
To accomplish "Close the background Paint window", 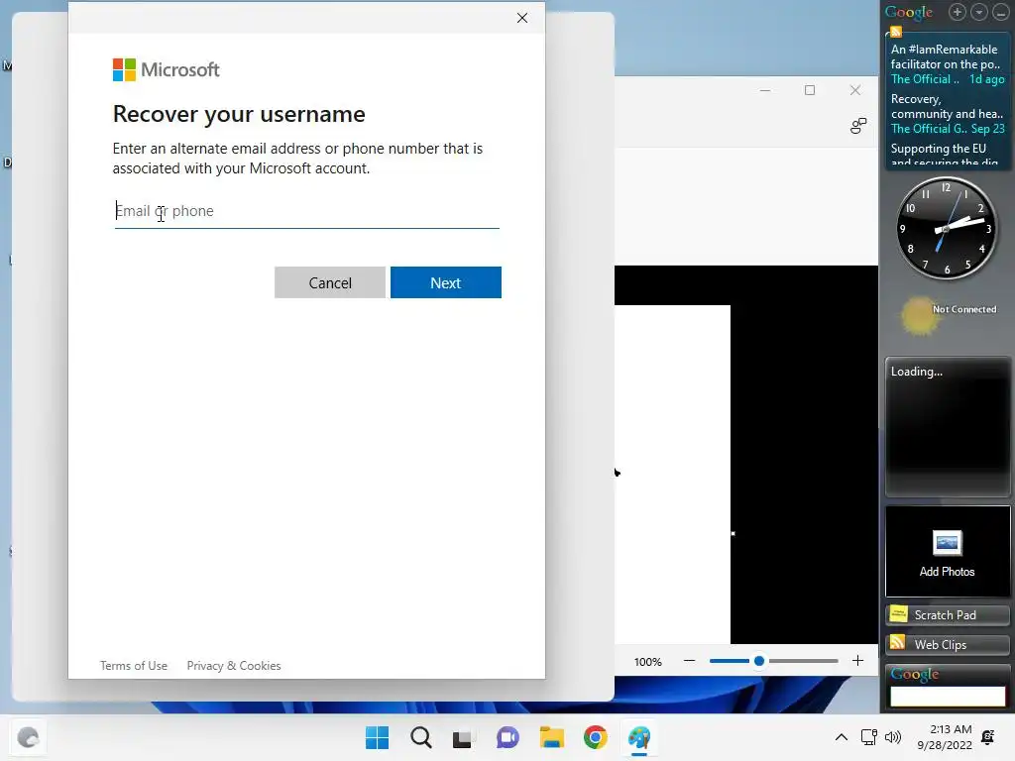I will click(855, 90).
